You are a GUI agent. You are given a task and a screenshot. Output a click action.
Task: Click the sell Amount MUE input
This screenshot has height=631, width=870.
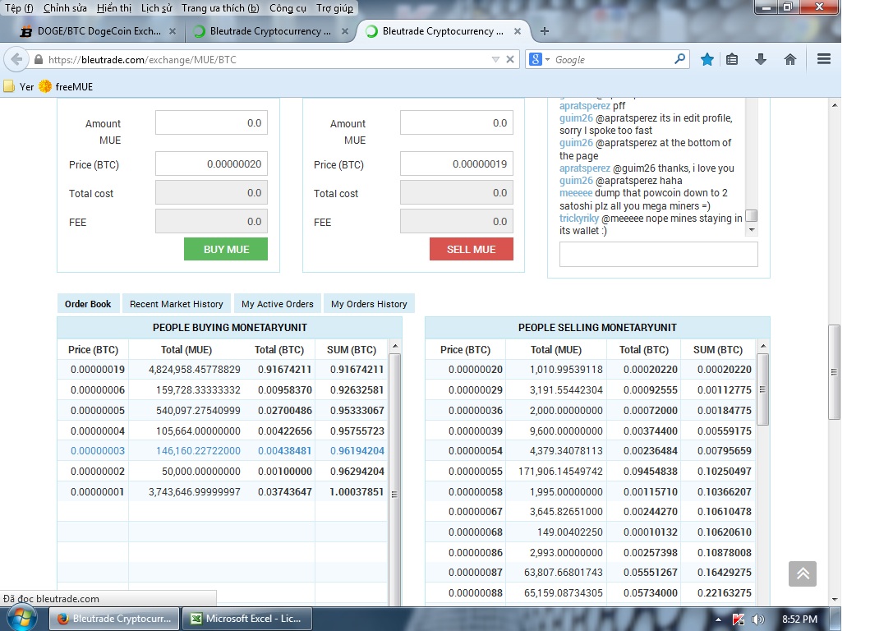point(457,122)
